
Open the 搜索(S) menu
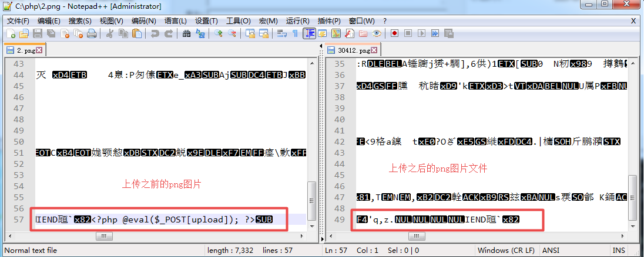point(80,21)
